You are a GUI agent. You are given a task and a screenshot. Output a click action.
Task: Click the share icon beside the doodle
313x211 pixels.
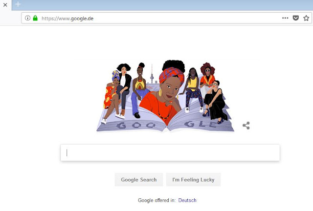coord(246,126)
